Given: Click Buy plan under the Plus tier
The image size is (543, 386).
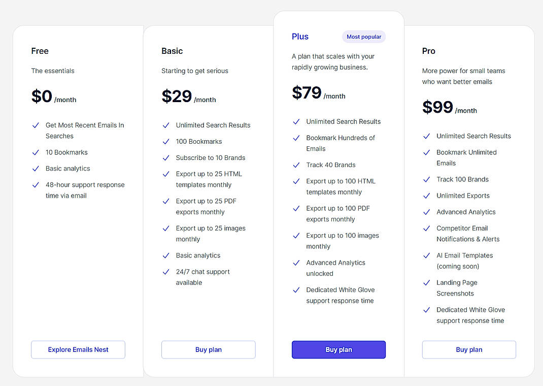Looking at the screenshot, I should (x=338, y=349).
